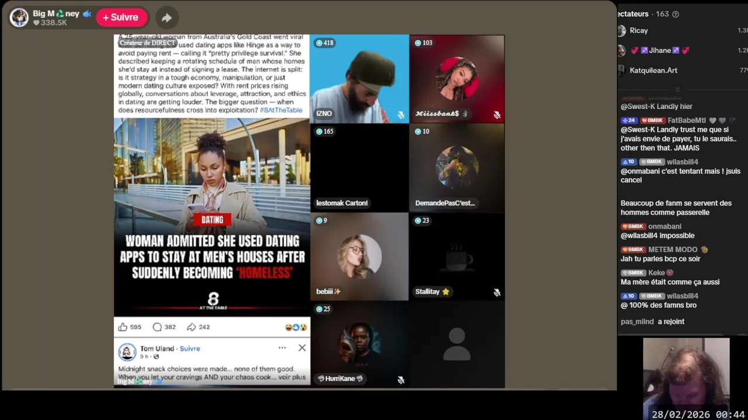The image size is (748, 420).
Task: Click share icon showing 242
Action: (191, 327)
